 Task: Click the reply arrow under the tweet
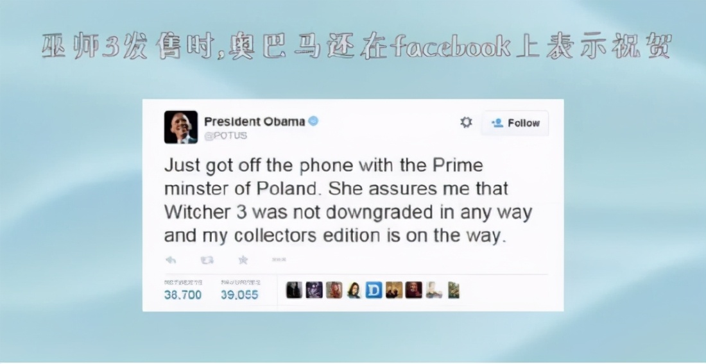(171, 260)
